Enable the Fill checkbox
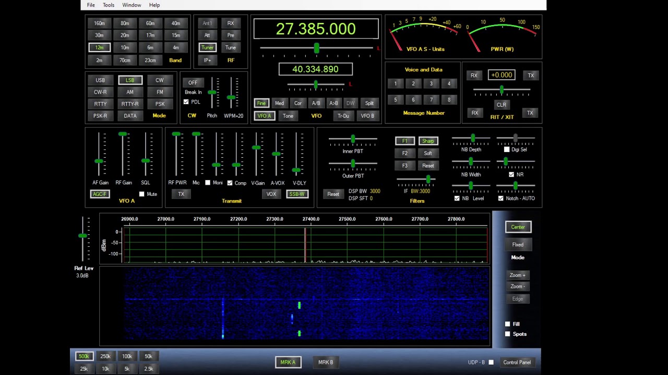 pos(507,324)
